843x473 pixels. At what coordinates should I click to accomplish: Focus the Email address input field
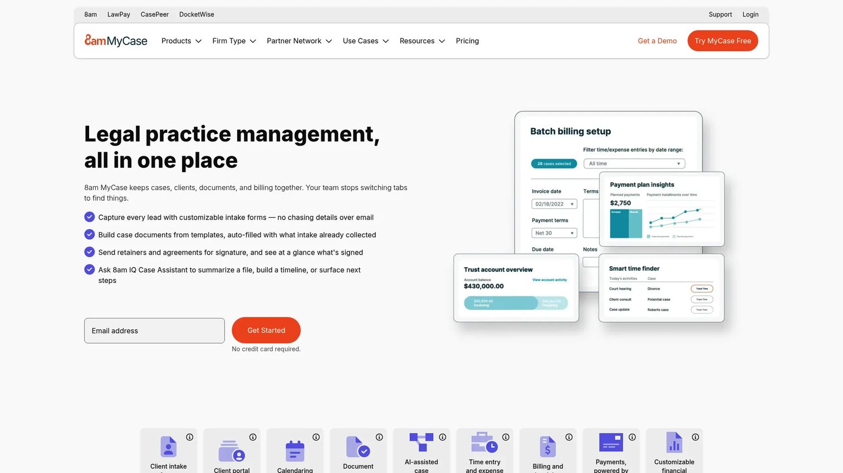(x=154, y=331)
